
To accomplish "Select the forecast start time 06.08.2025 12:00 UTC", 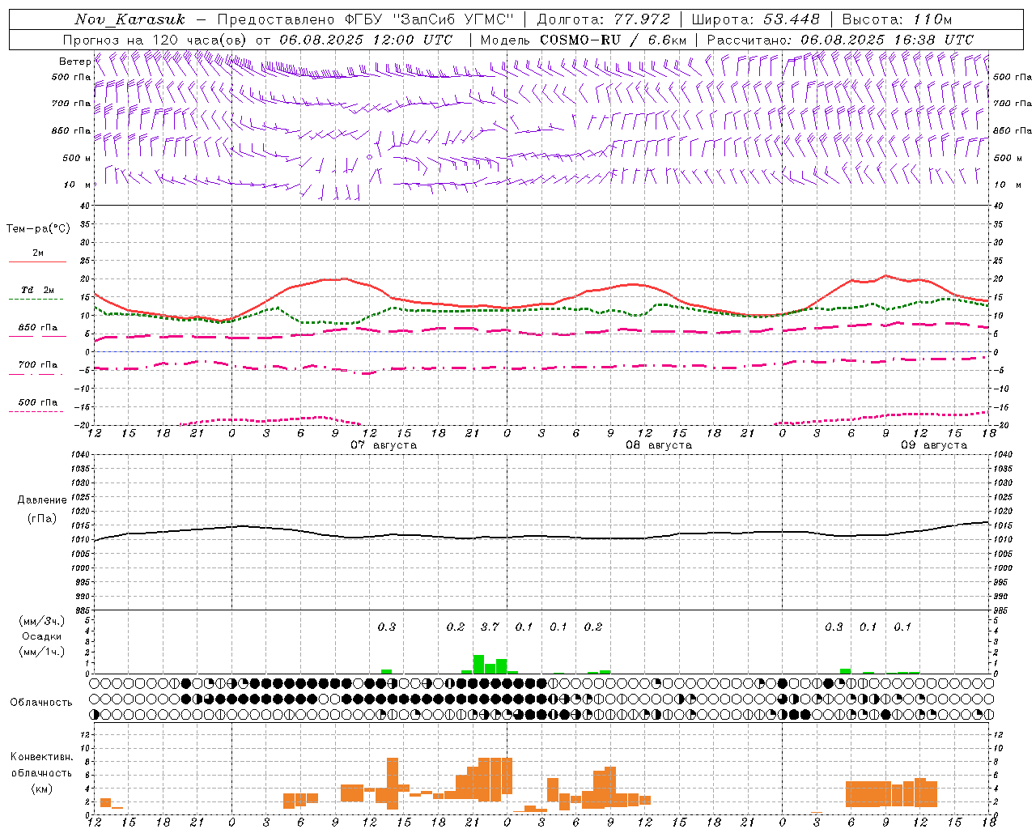I will 366,40.
